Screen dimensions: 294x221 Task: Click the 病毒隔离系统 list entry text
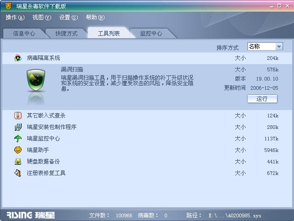tap(44, 58)
